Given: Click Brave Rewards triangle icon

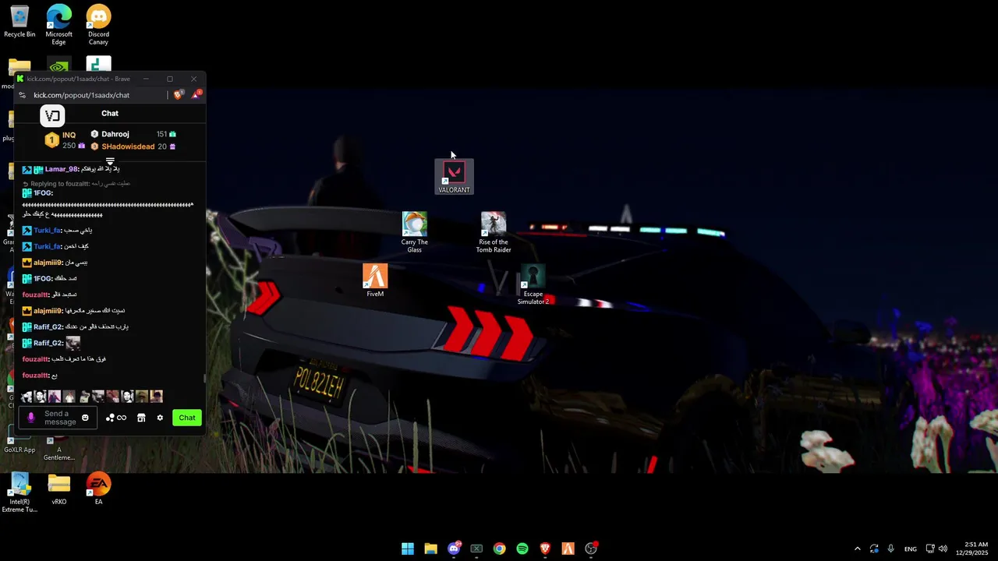Looking at the screenshot, I should coord(196,95).
